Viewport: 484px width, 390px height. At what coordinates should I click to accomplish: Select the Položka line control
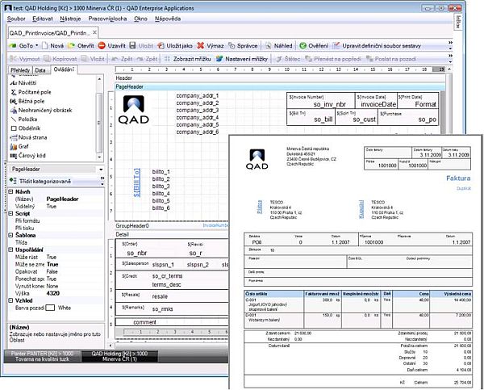(23, 119)
